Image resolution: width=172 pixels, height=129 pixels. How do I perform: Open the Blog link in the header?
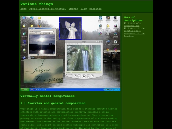[x=83, y=9]
